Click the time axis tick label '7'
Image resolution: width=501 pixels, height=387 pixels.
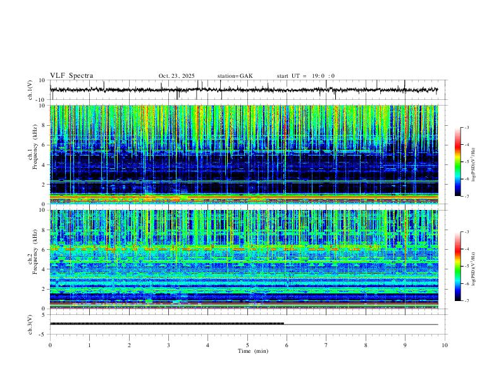coord(326,345)
